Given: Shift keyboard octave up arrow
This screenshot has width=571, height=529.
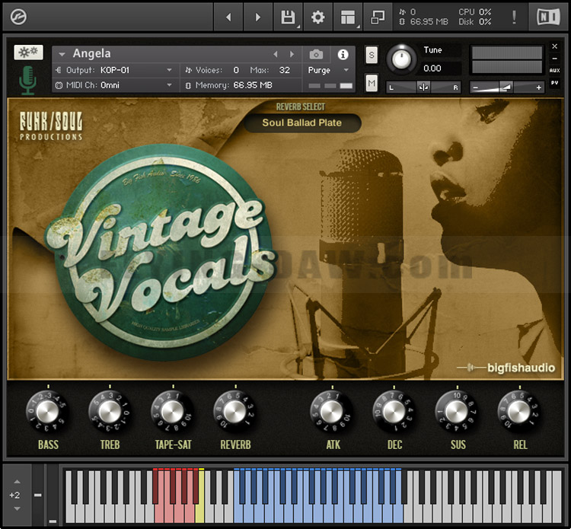Looking at the screenshot, I should tap(17, 481).
